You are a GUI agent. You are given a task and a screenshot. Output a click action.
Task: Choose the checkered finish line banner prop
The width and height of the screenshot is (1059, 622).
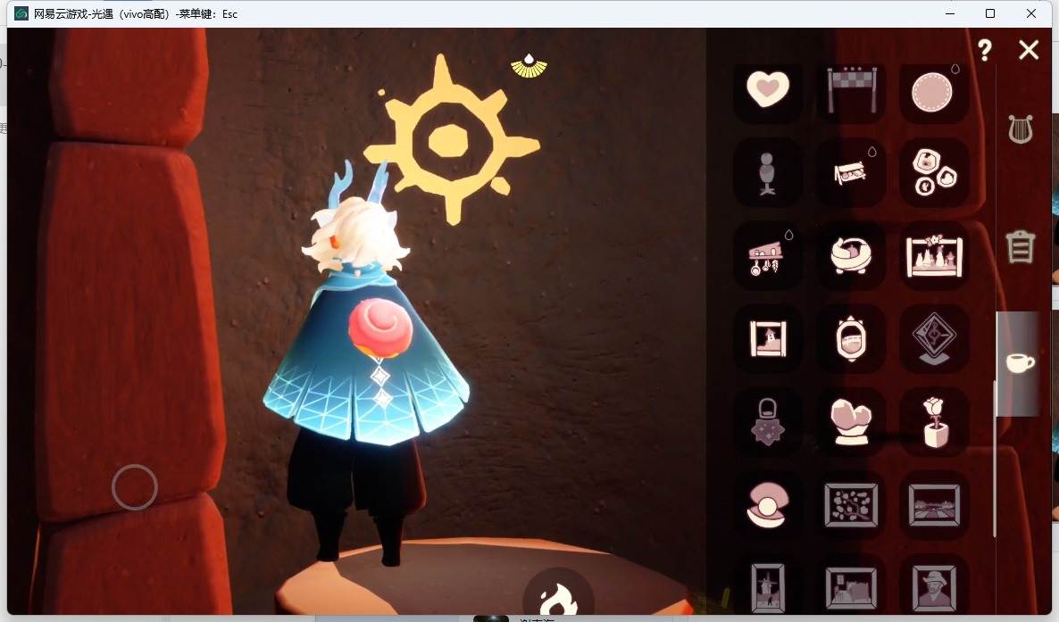coord(852,89)
